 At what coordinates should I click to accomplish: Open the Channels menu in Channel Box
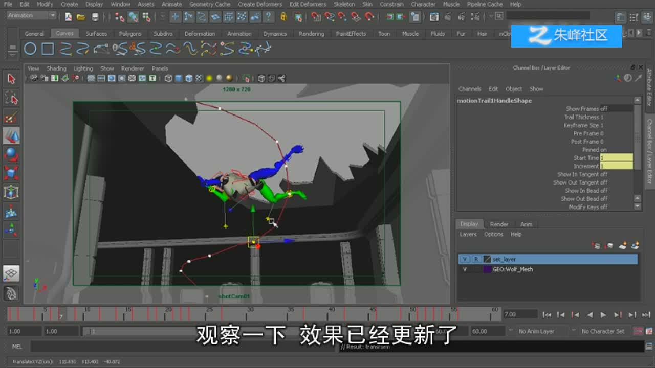[x=469, y=89]
